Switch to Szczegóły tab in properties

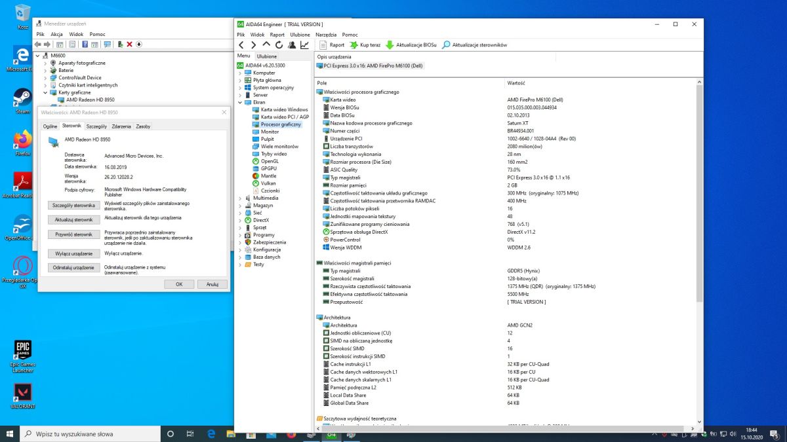96,126
